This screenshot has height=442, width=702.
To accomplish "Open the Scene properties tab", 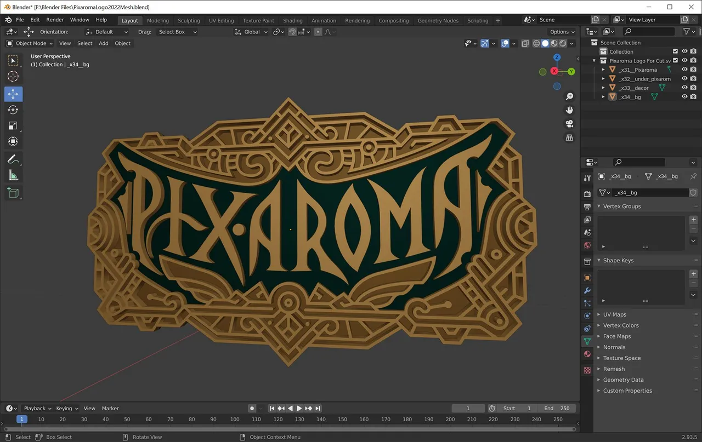I will point(587,232).
